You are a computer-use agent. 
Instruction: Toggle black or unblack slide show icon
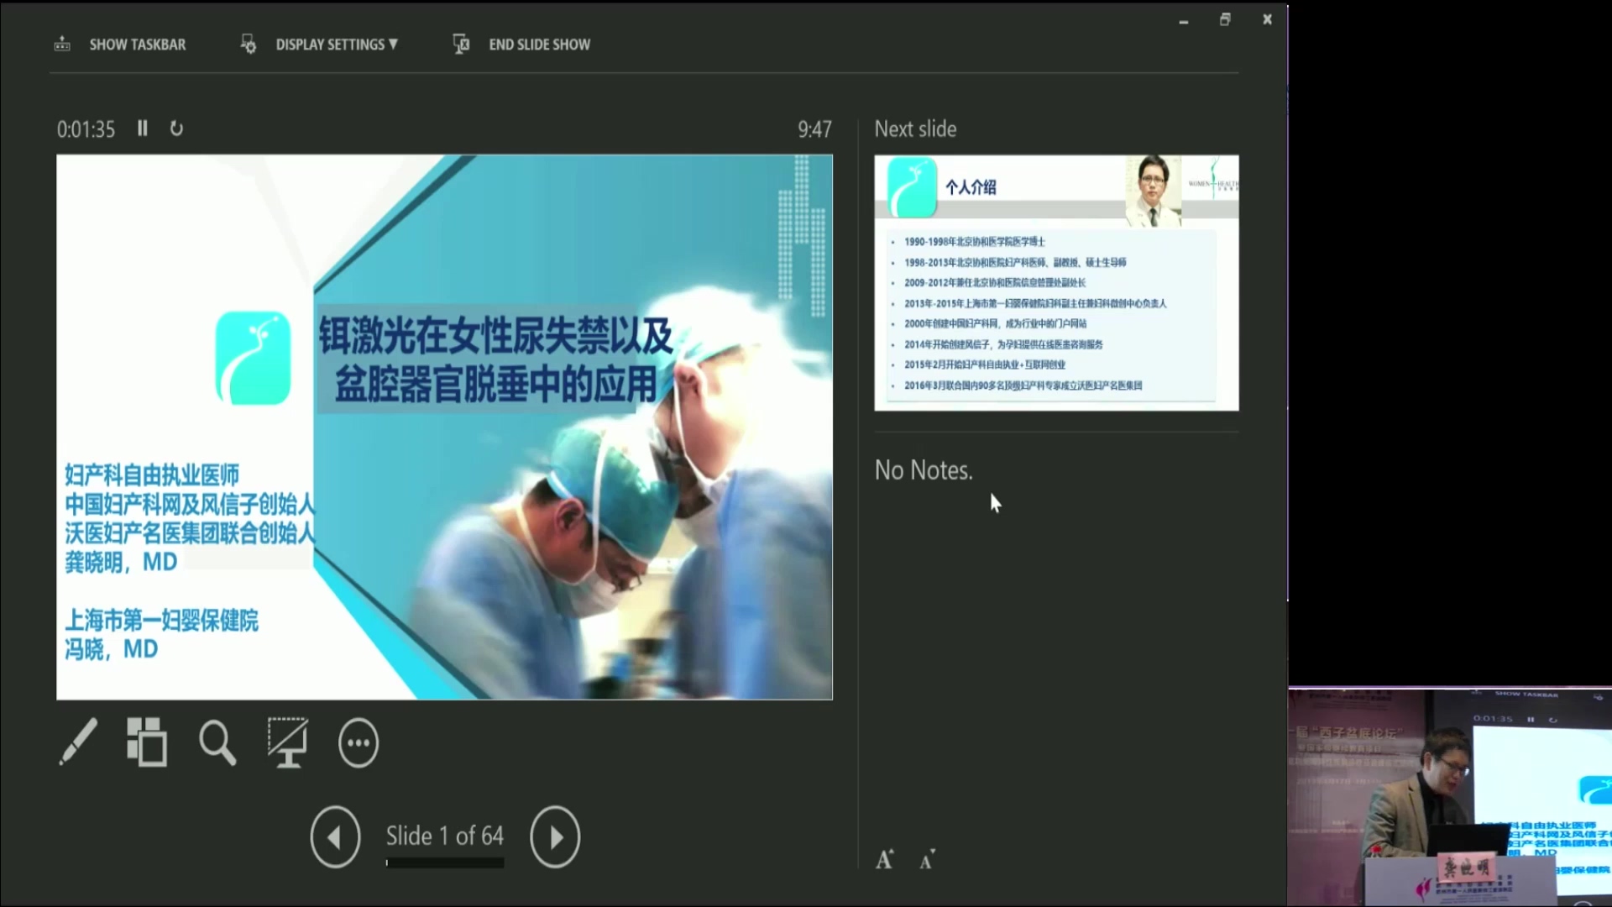pos(287,743)
